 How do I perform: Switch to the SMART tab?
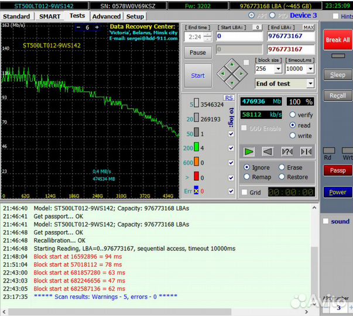(50, 16)
